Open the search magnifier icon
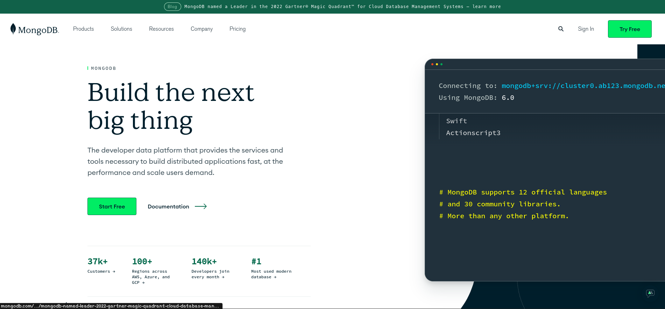 (x=561, y=29)
